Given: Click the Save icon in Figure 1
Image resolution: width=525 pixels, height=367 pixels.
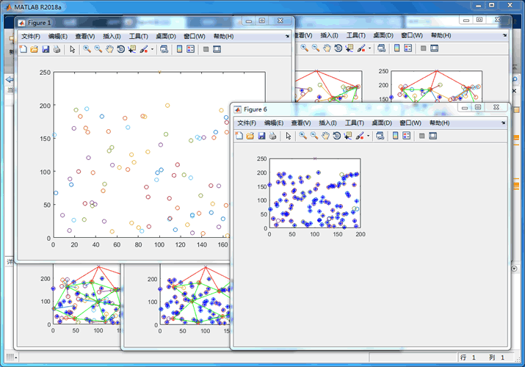Looking at the screenshot, I should 46,49.
